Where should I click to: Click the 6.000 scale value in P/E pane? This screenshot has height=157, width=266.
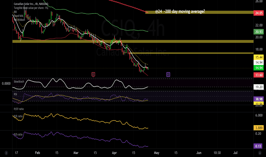click(259, 115)
